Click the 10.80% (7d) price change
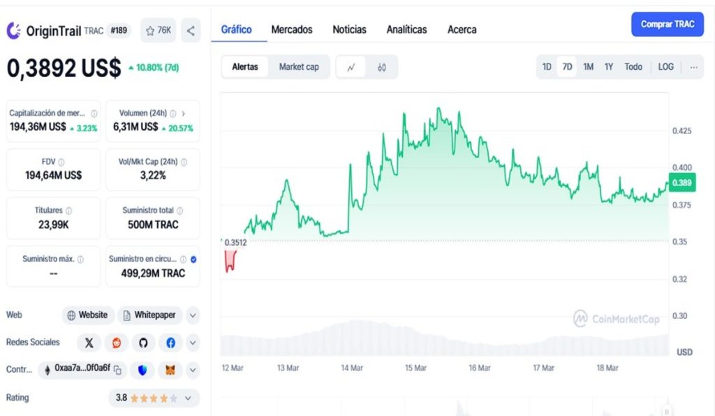The image size is (715, 416). pyautogui.click(x=154, y=68)
